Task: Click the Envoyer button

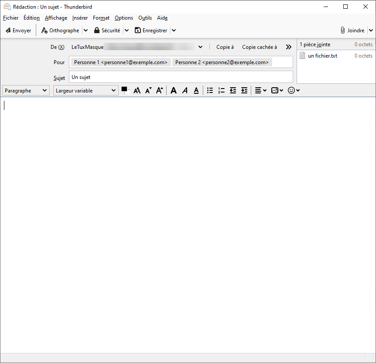Action: [18, 31]
